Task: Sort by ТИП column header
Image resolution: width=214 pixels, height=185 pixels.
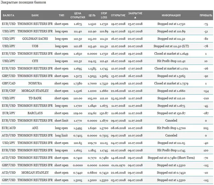Action: tap(61, 15)
